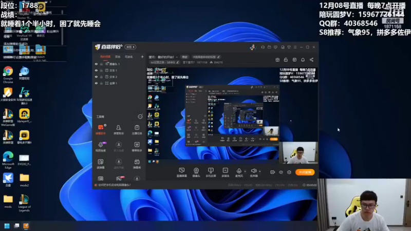Image resolution: width=411 pixels, height=231 pixels.
Task: Click the bottom-right download icon in last toolbox row
Action: [x=137, y=179]
